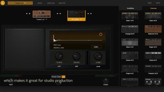Image resolution: width=164 pixels, height=92 pixels.
Task: Click the 15.3kHz LPF value field
Action: [x=59, y=62]
